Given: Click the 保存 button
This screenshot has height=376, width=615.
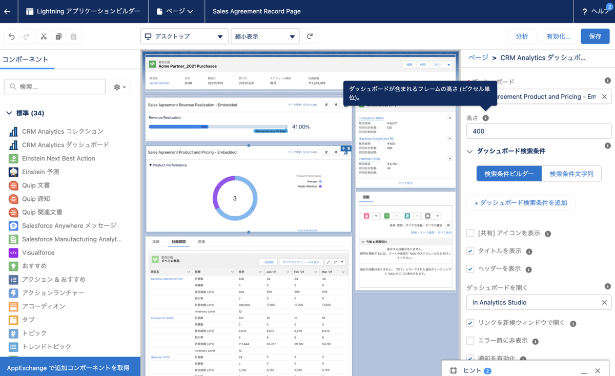Looking at the screenshot, I should (x=596, y=36).
